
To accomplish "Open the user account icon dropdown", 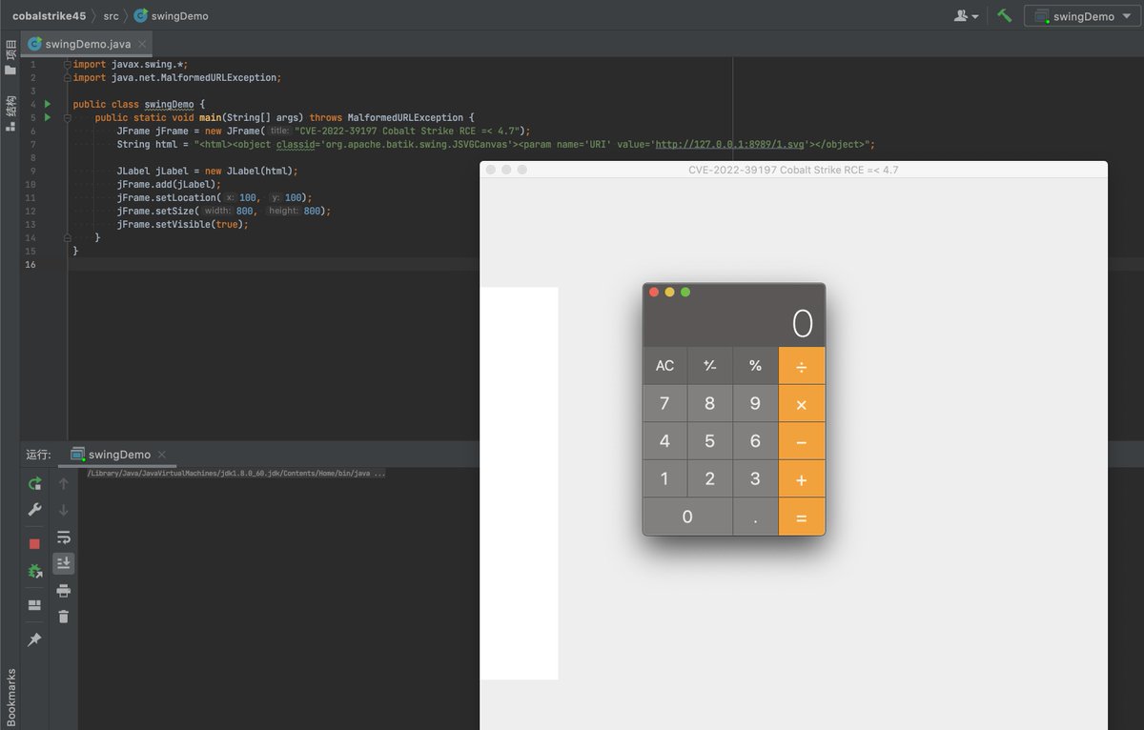I will tap(966, 15).
